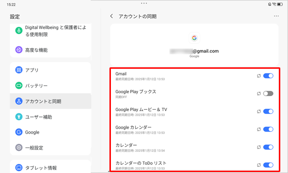Click the 高度な機能 purple icon
Image resolution: width=288 pixels, height=173 pixels.
click(x=19, y=50)
